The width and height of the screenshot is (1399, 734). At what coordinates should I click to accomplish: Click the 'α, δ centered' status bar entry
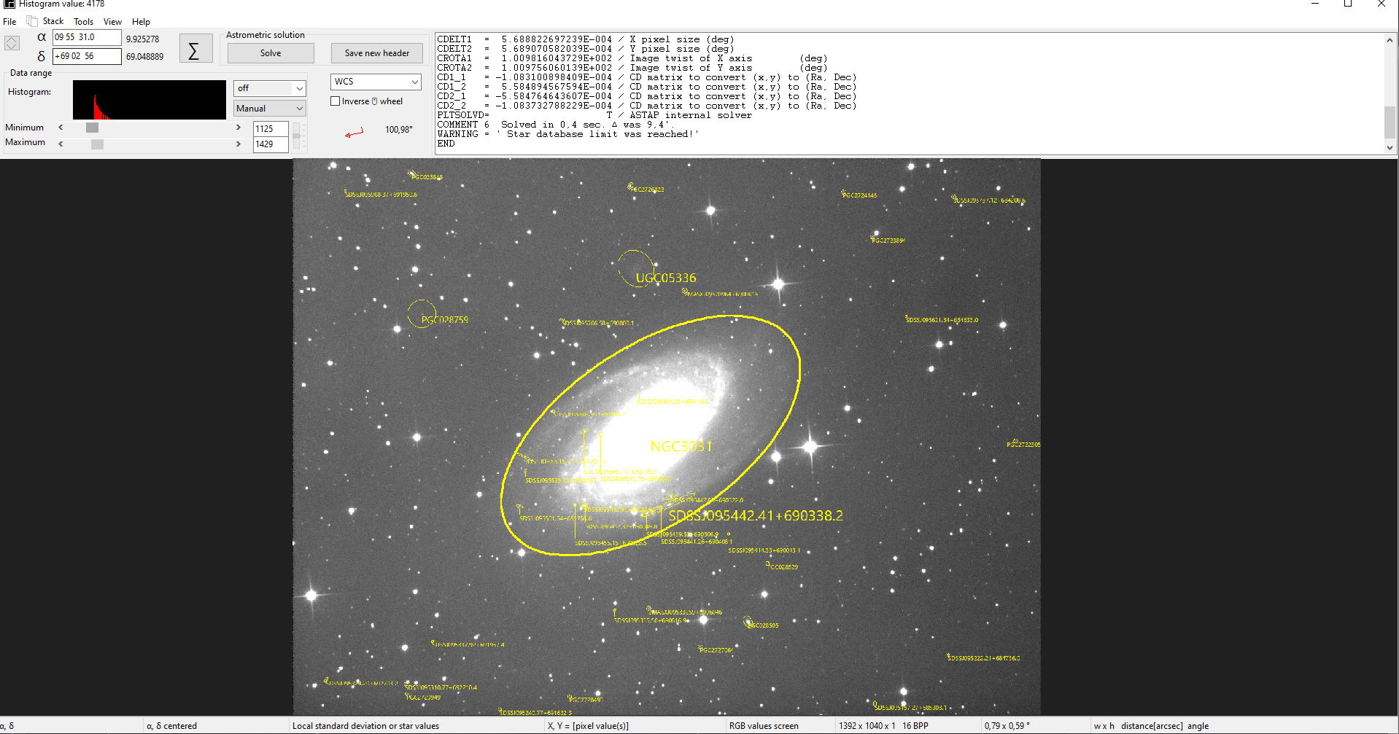[171, 726]
